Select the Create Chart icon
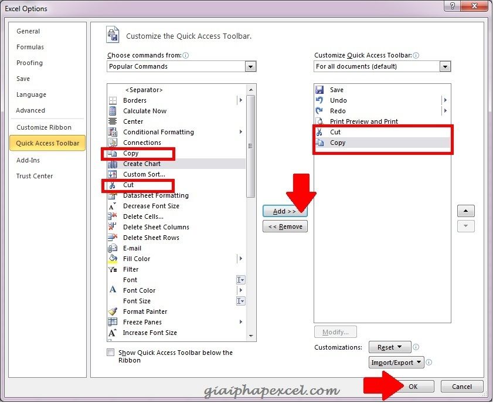Image resolution: width=493 pixels, height=403 pixels. (113, 164)
